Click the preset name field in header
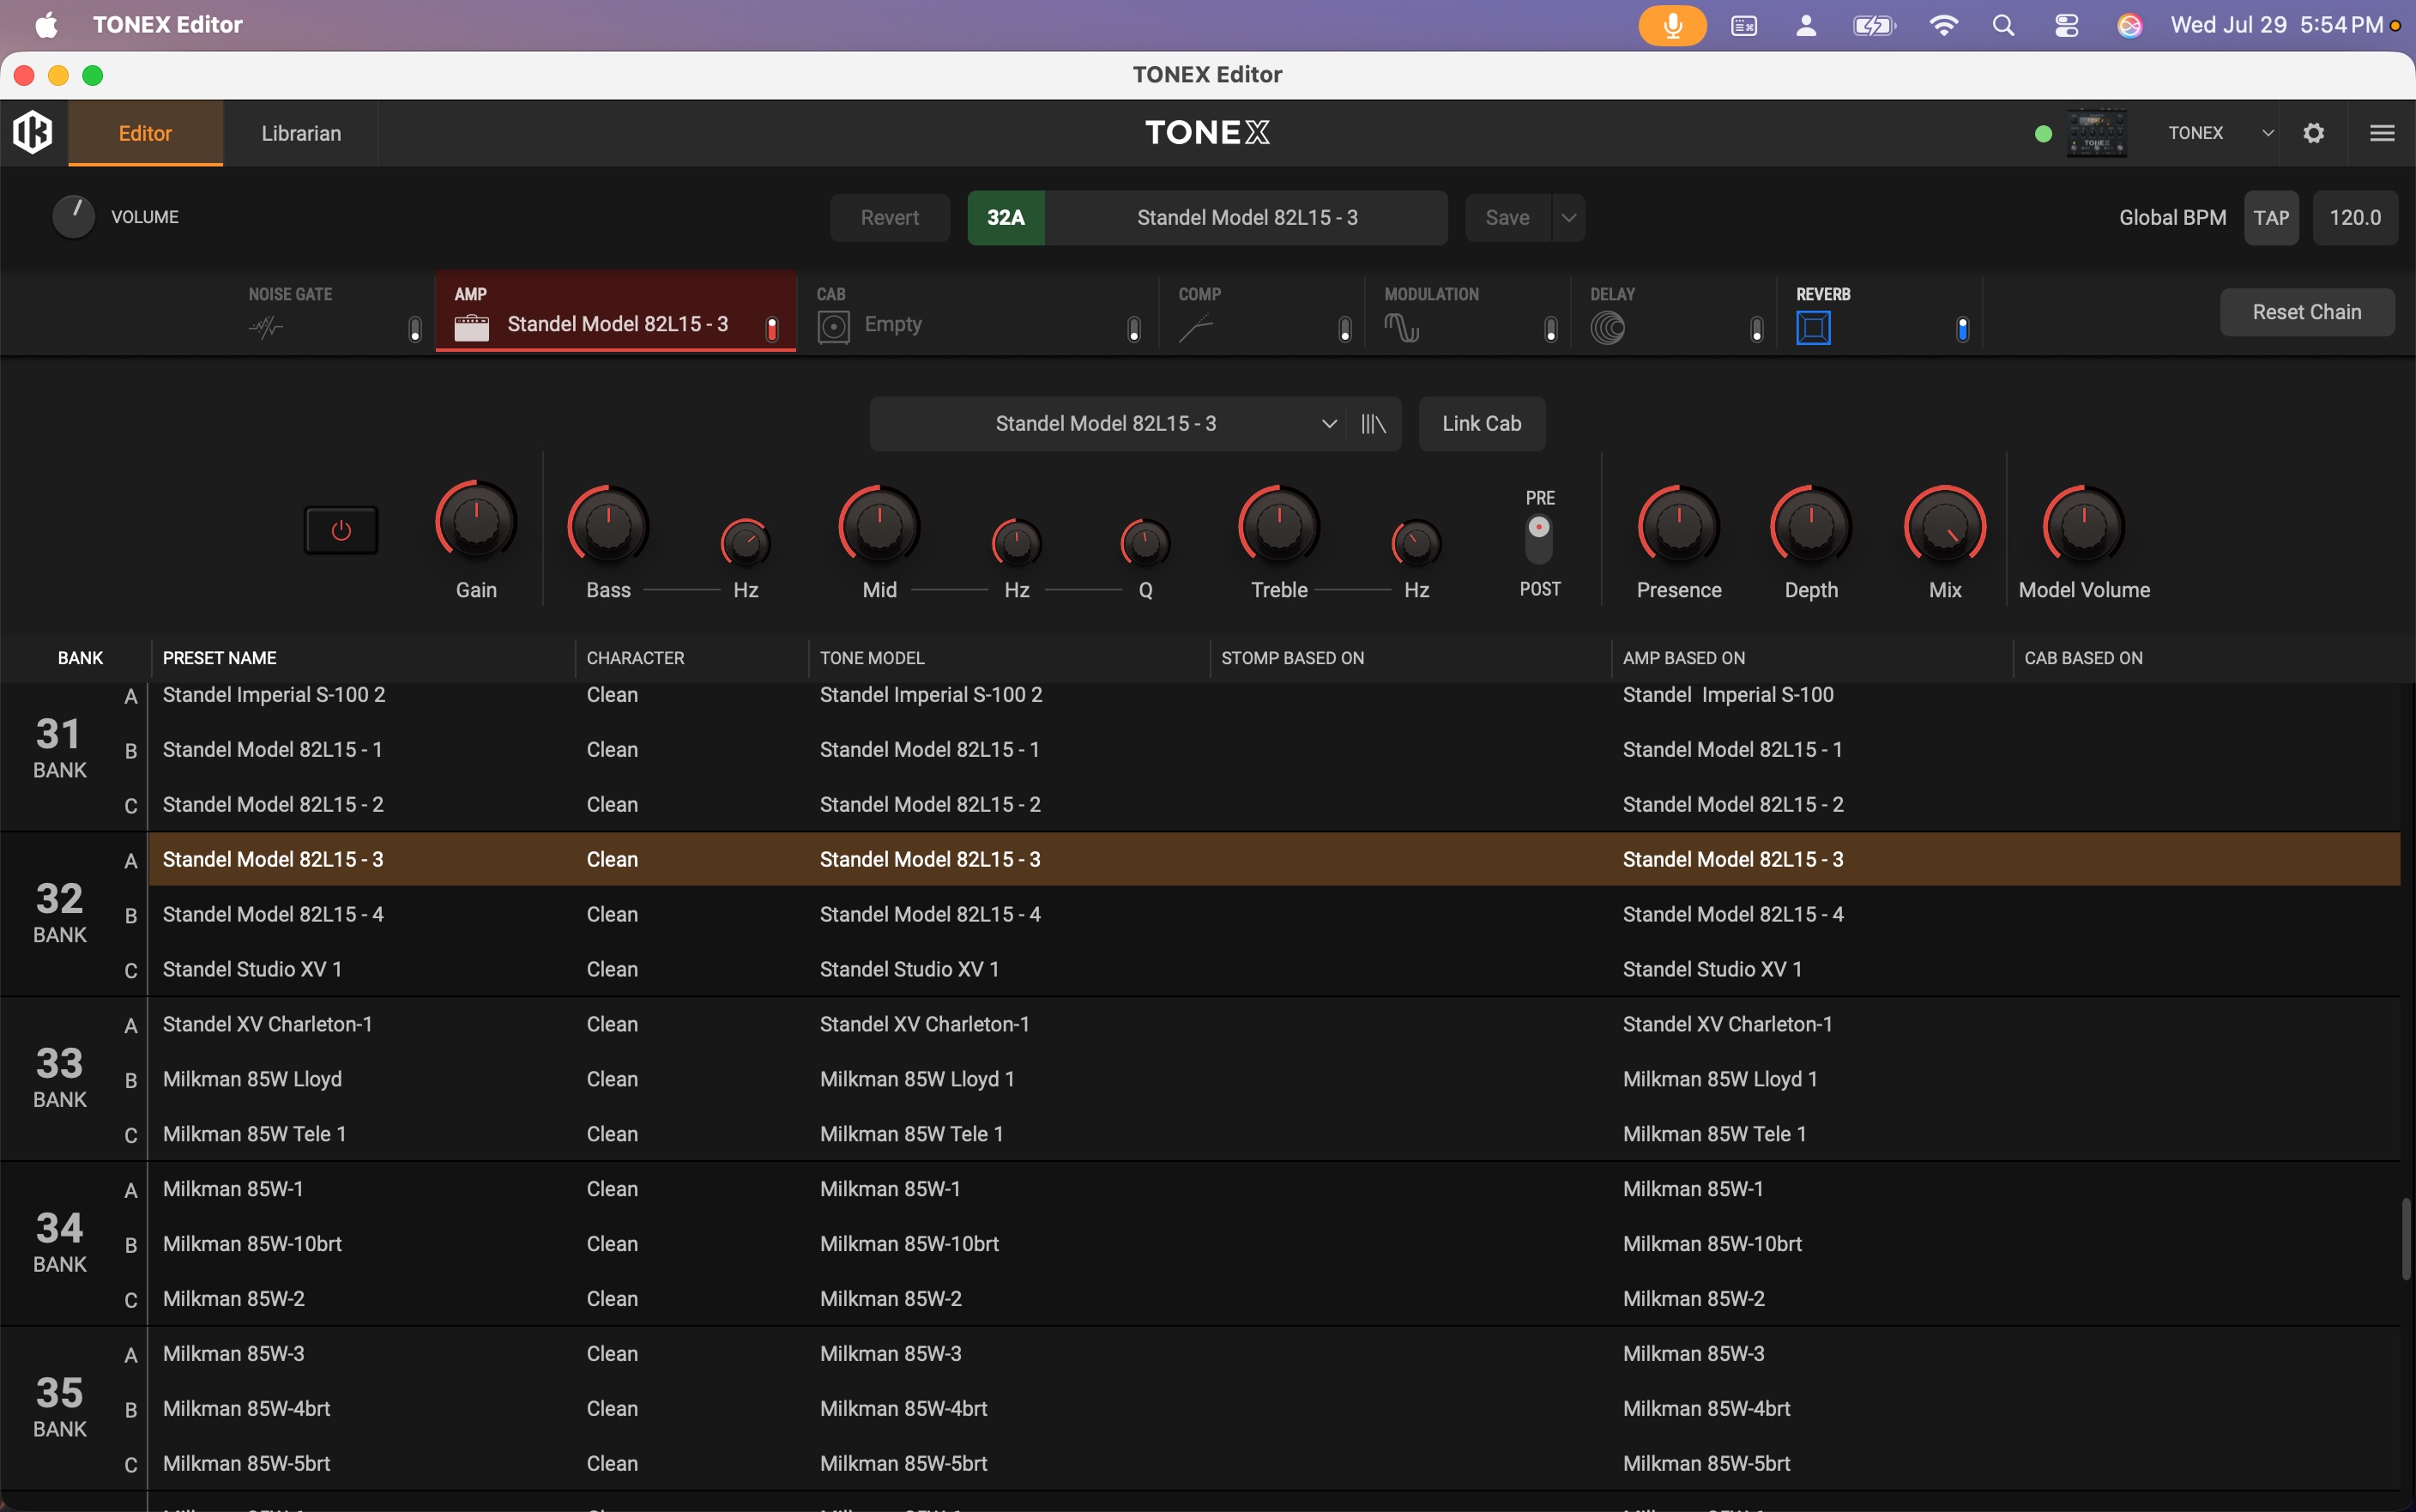 1247,218
